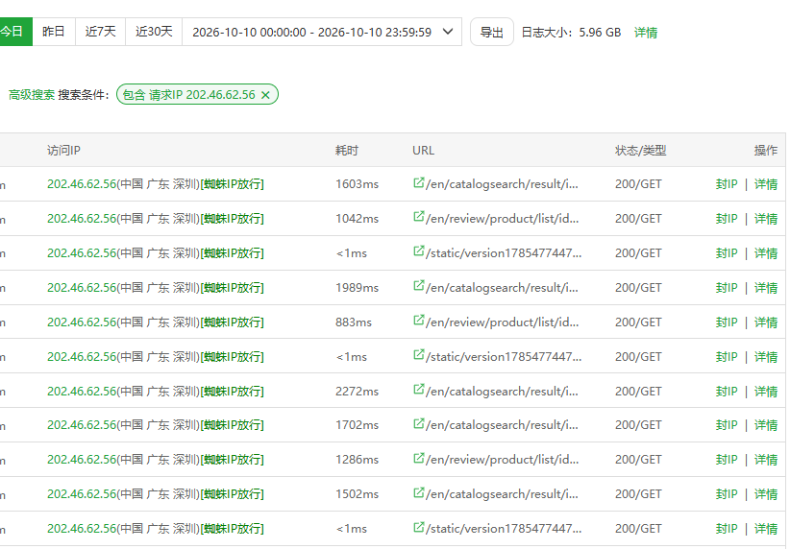The image size is (790, 549).
Task: Switch to the 昨日 tab
Action: [x=54, y=32]
